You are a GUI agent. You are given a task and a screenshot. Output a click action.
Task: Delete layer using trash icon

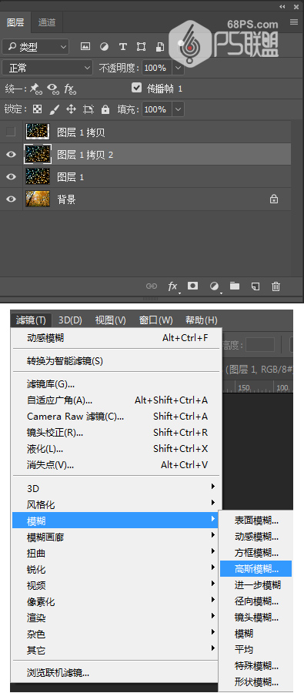tap(276, 286)
